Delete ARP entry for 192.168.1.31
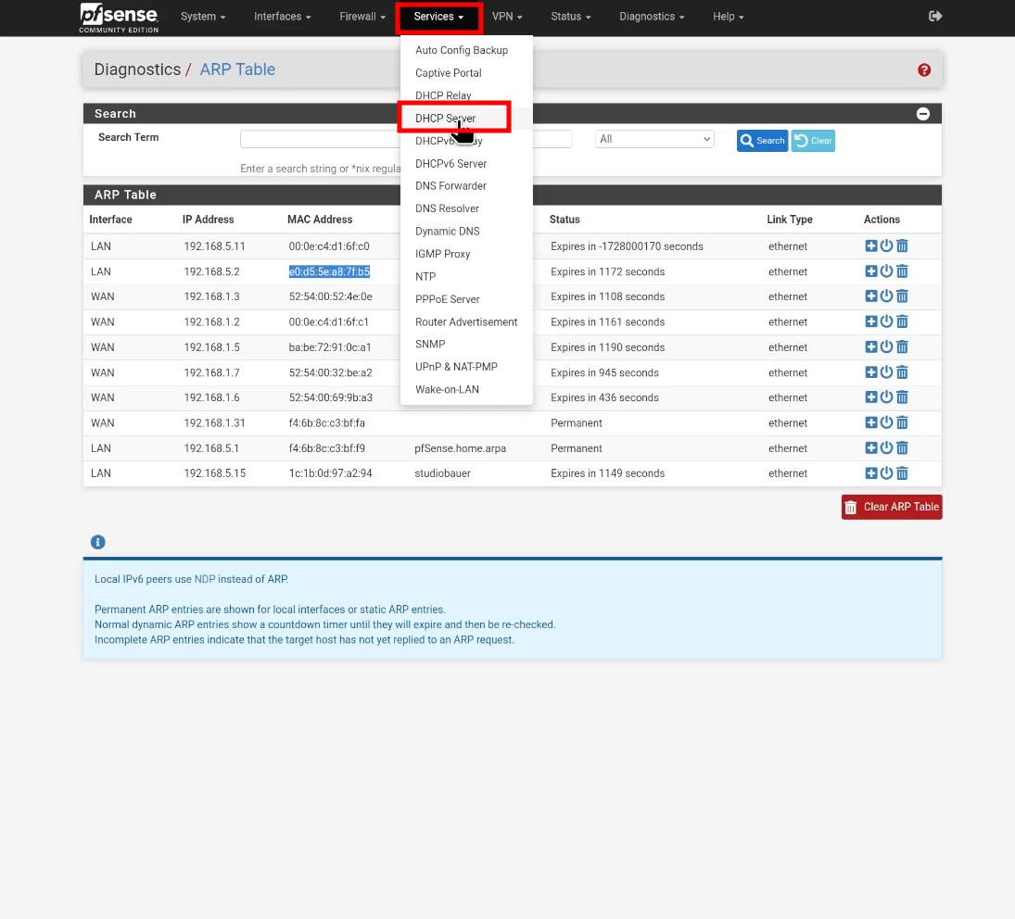The image size is (1015, 919). tap(902, 422)
